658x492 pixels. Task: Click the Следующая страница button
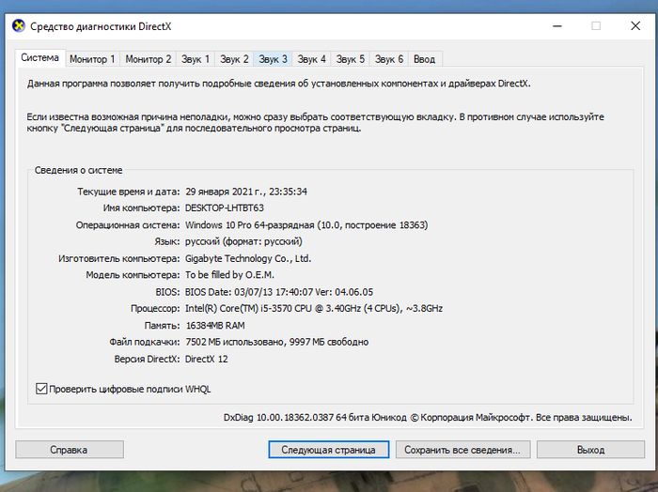click(x=329, y=450)
